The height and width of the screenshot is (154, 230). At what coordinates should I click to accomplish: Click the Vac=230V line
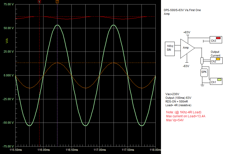[172, 94]
